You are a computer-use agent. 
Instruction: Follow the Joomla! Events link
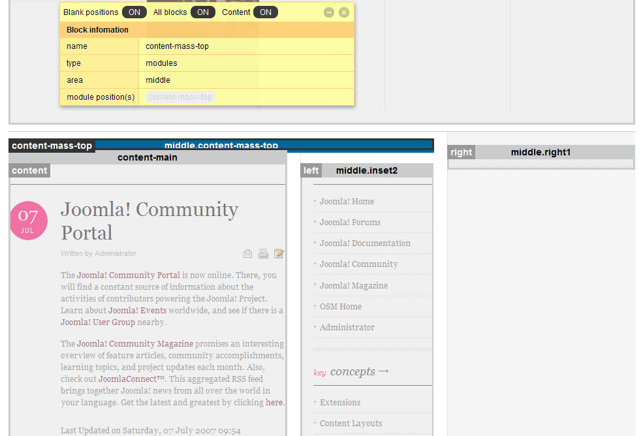(x=137, y=311)
